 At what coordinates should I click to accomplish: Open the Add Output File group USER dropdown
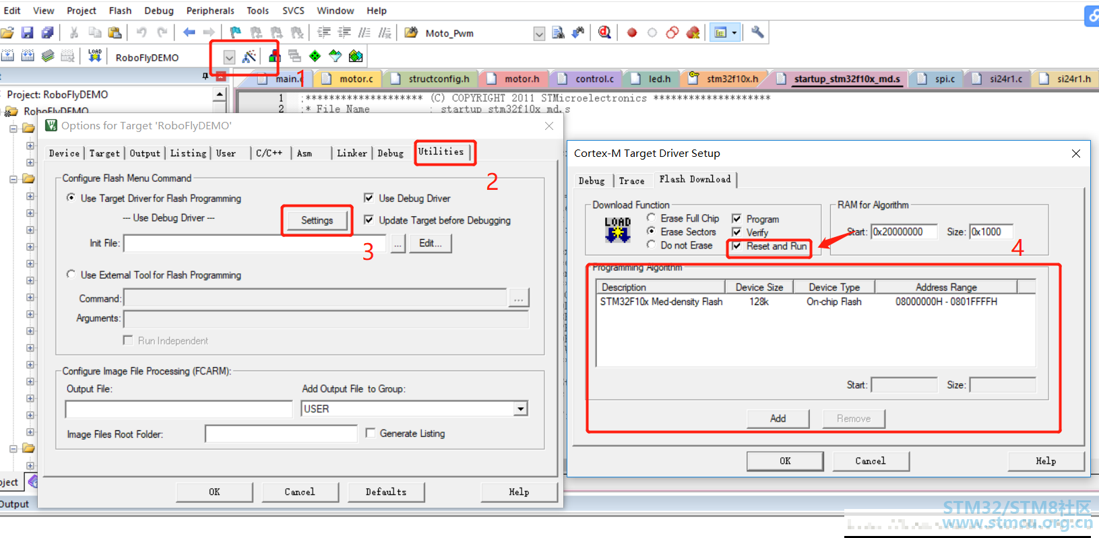(x=520, y=409)
